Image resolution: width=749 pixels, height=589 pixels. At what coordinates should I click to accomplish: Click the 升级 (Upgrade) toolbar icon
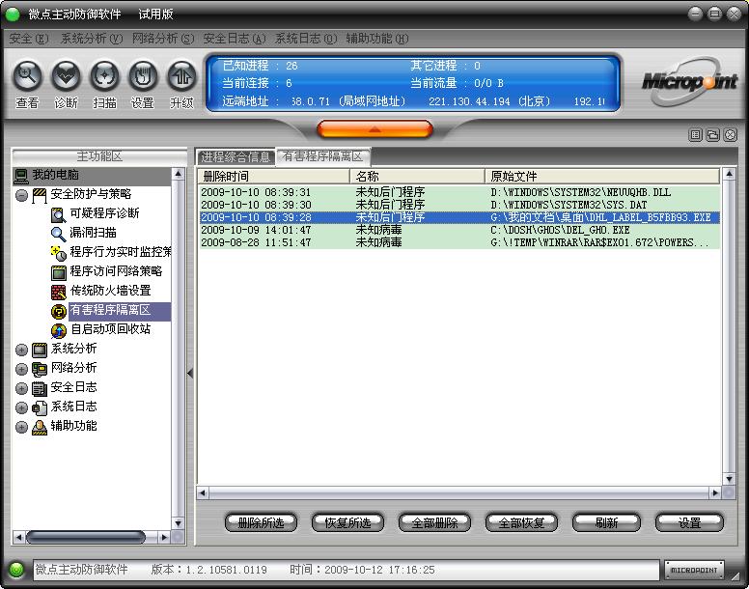(x=181, y=76)
